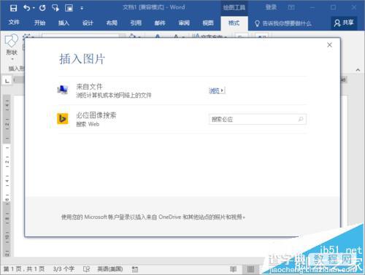Switch to the 审阅 ribbon tab

(184, 23)
